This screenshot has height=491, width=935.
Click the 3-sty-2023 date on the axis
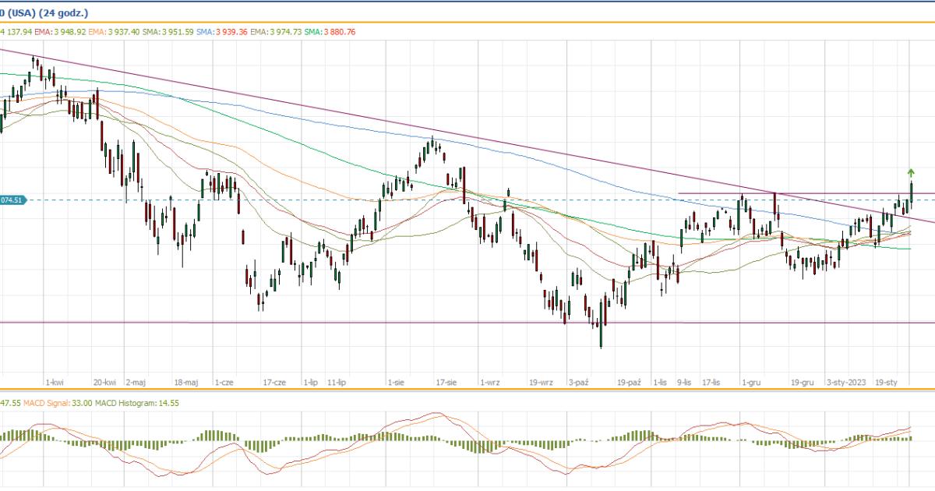pos(846,383)
